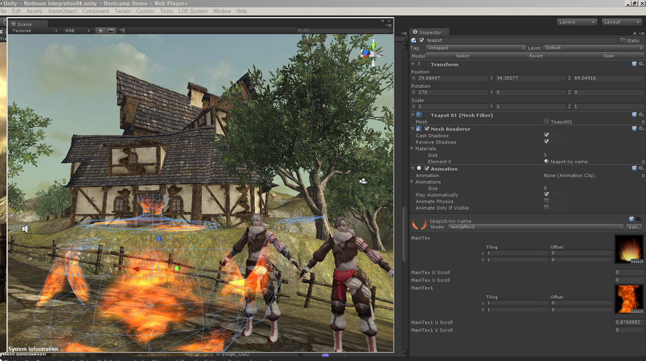Click the teapot GameObject cube icon

click(x=414, y=40)
